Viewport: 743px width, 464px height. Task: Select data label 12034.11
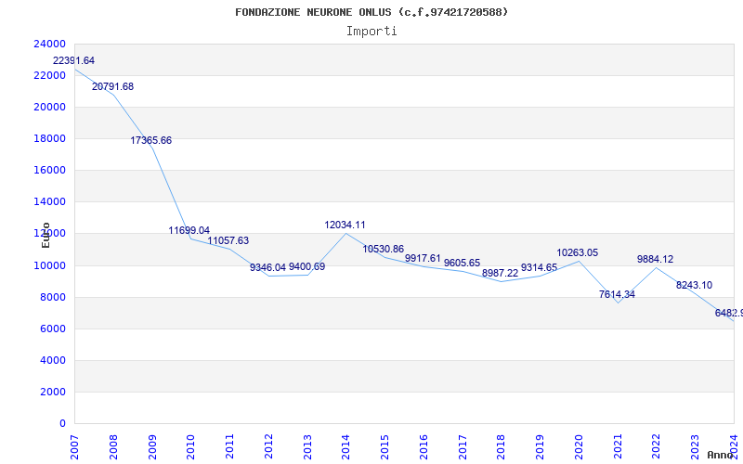click(345, 225)
